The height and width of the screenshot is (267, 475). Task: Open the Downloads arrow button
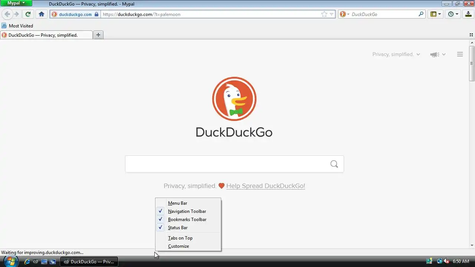[468, 14]
